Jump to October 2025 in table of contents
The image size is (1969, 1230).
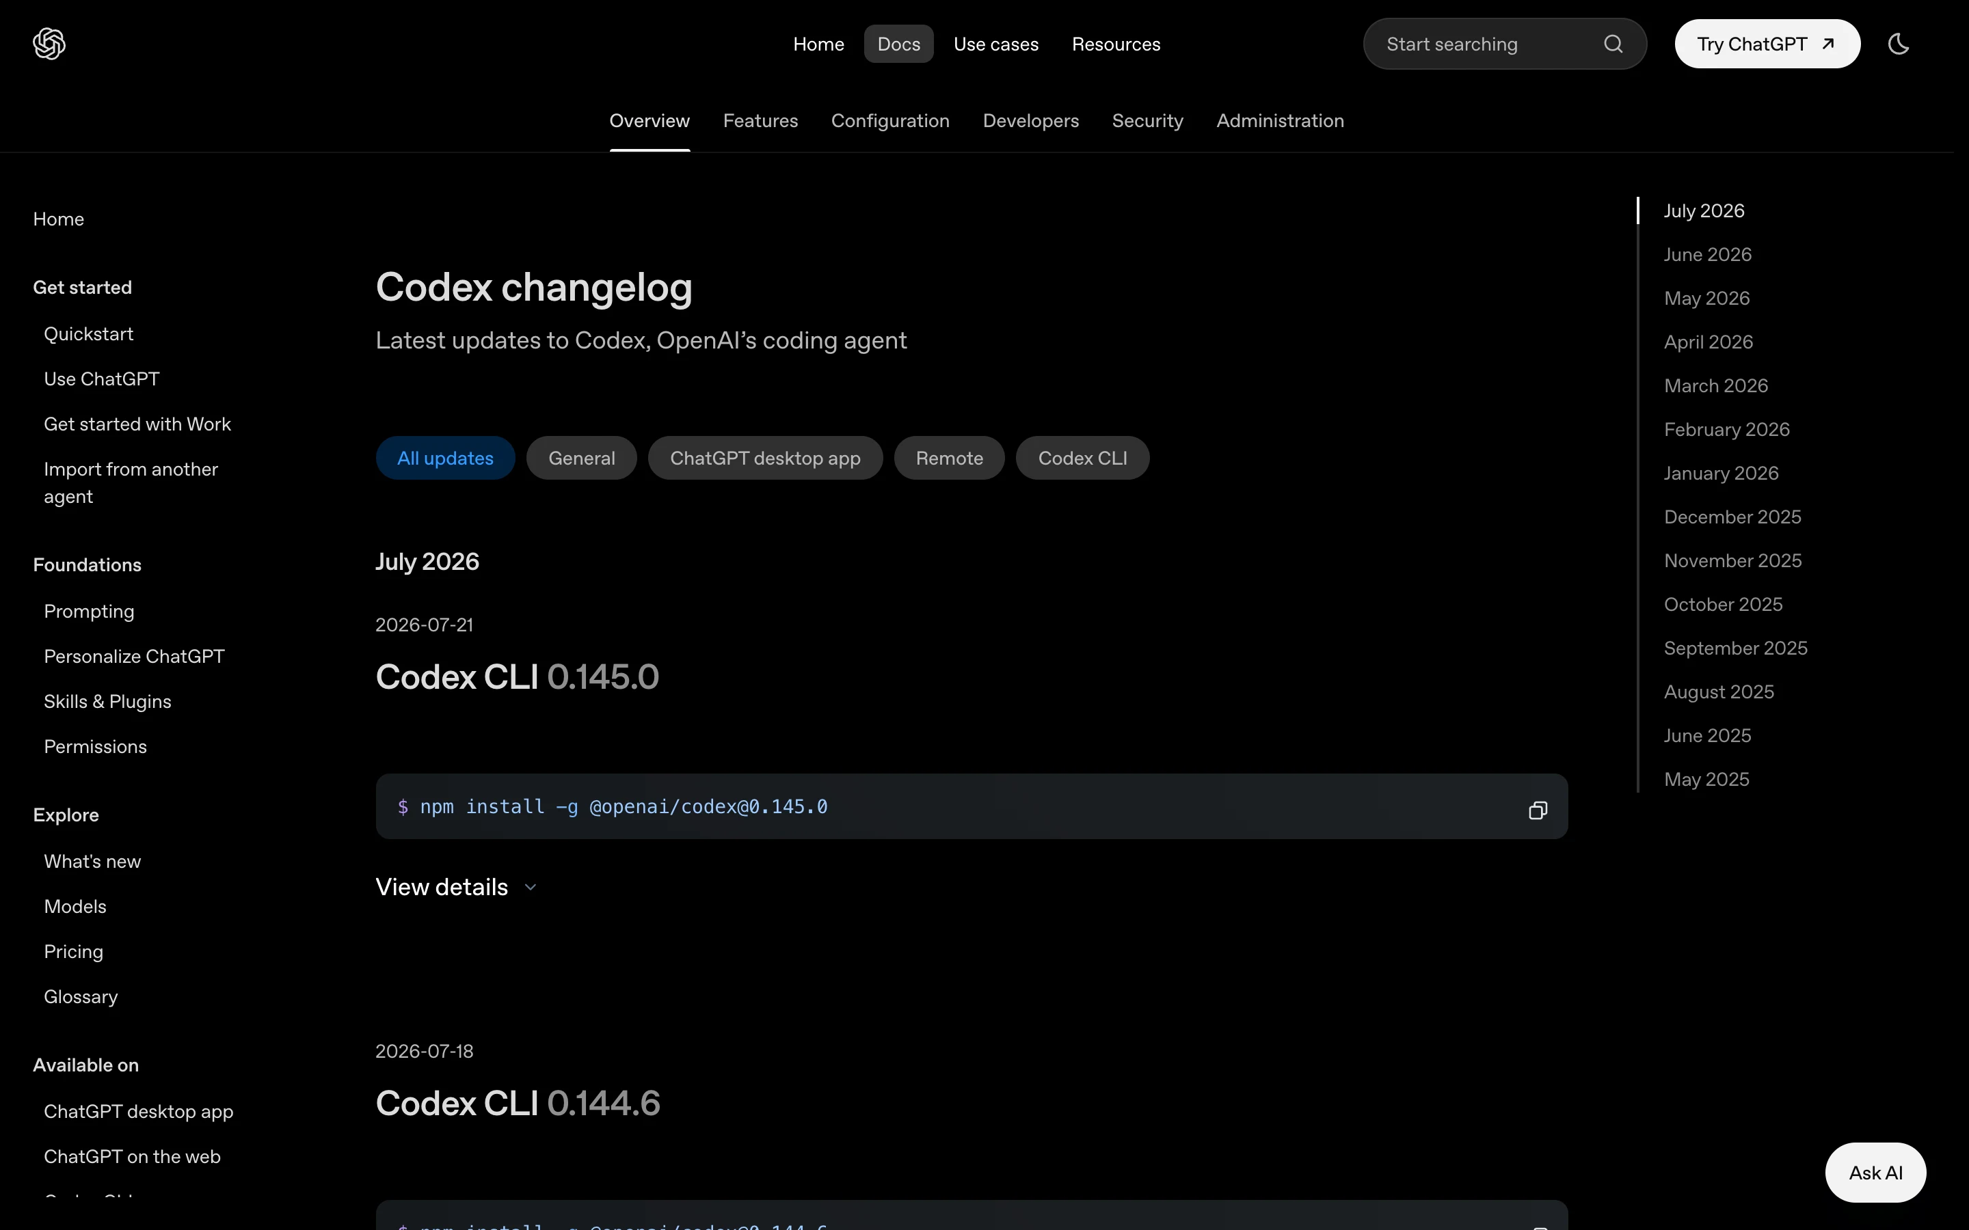pyautogui.click(x=1722, y=605)
